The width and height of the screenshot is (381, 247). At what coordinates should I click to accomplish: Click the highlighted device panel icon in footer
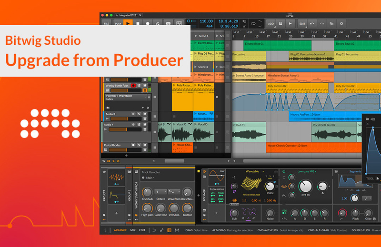coord(170,230)
